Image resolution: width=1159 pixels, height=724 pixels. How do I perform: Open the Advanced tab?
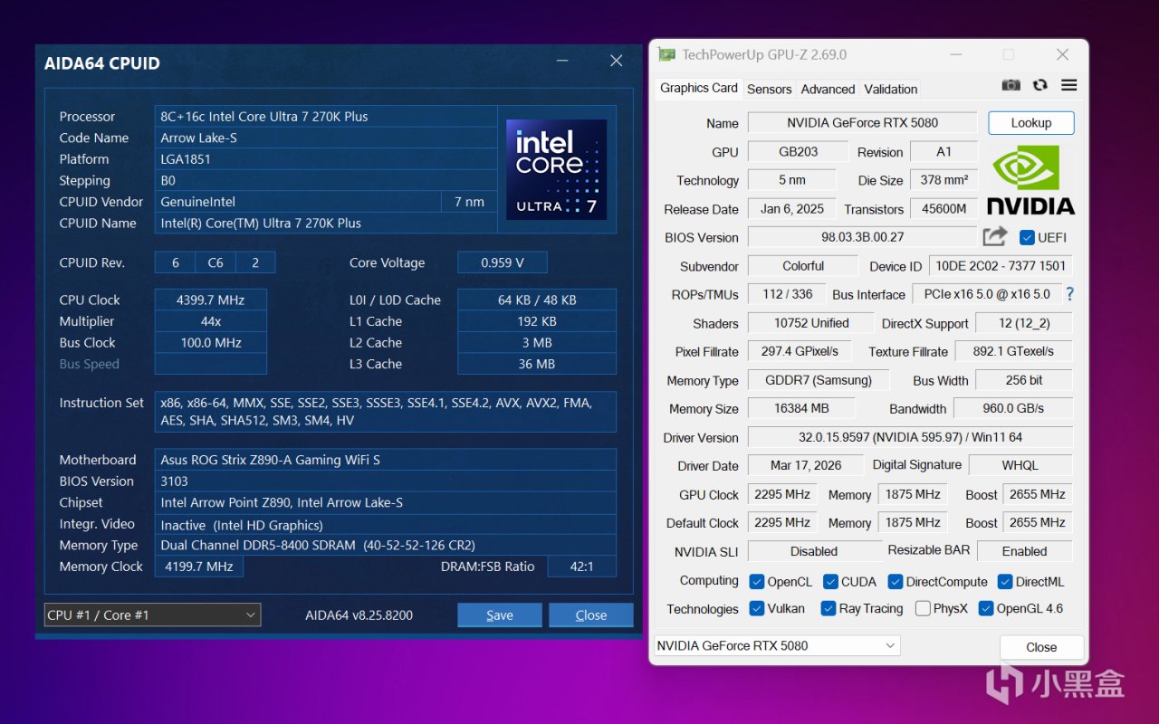[x=828, y=89]
